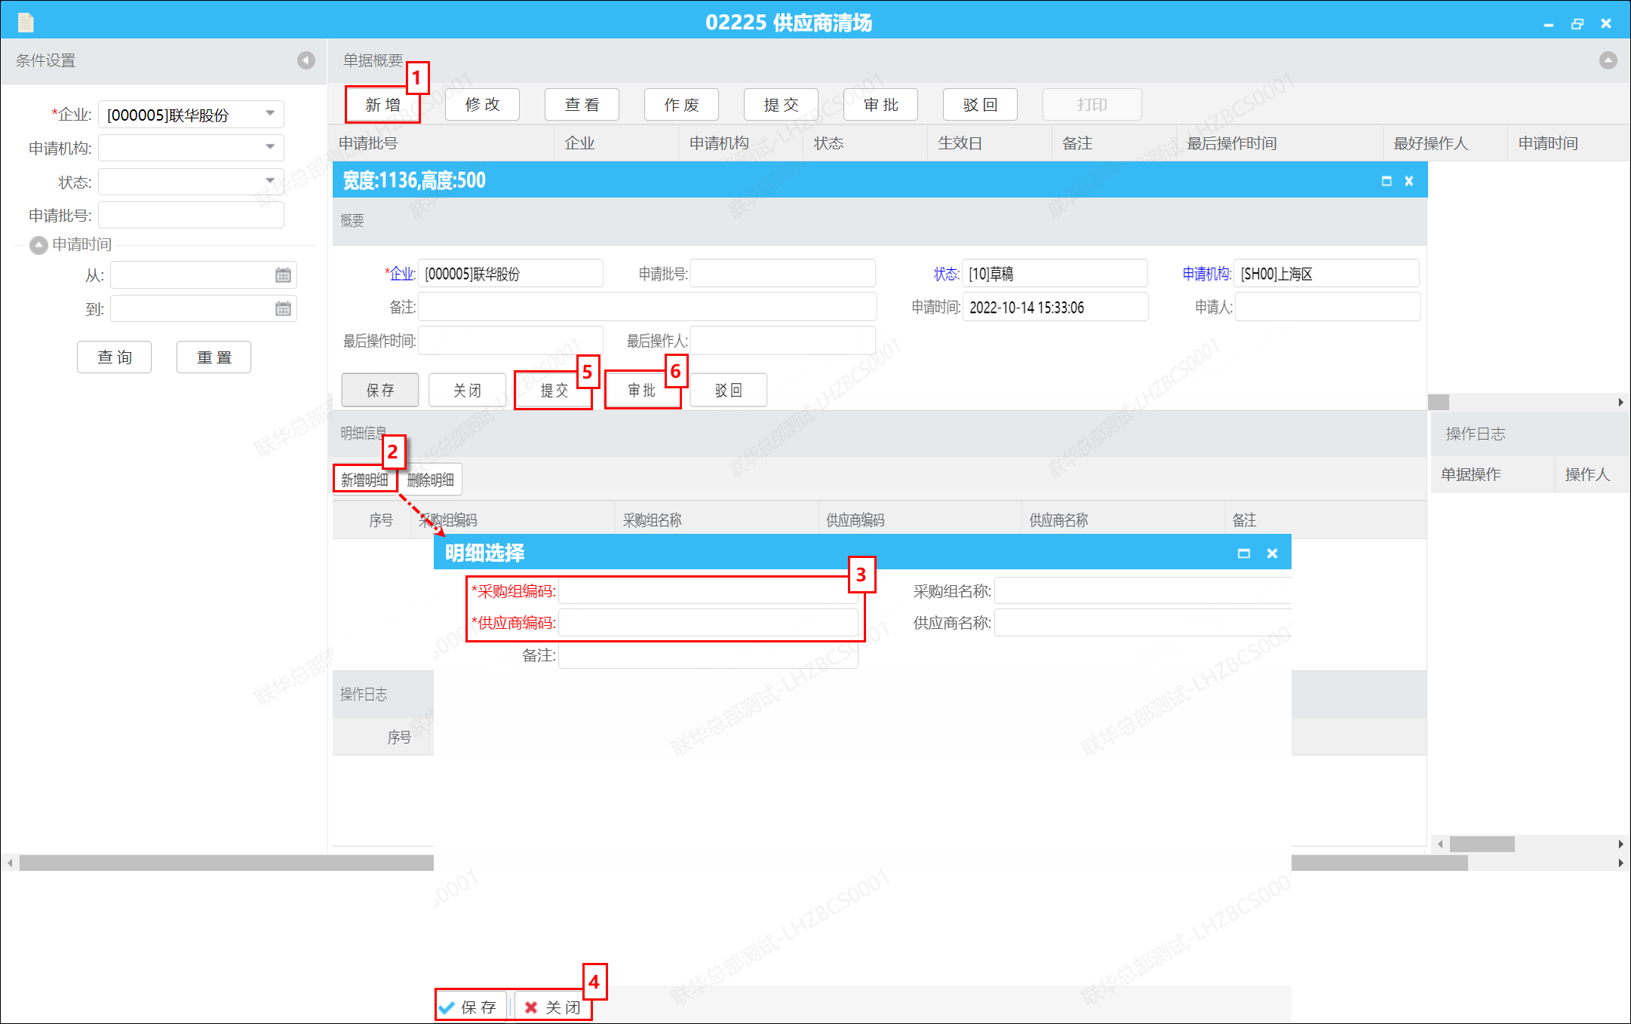Click the 操作人 log column header
The image size is (1631, 1024).
point(1592,474)
